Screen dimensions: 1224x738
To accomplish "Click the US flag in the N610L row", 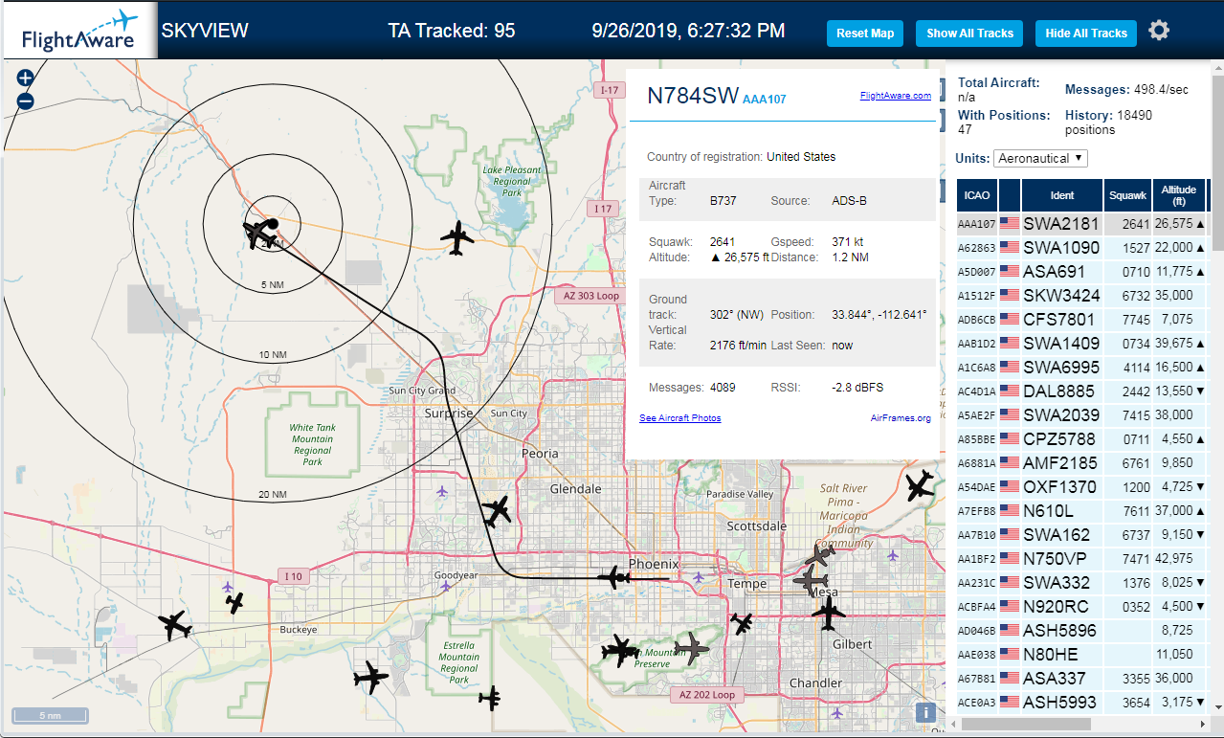I will (1010, 511).
